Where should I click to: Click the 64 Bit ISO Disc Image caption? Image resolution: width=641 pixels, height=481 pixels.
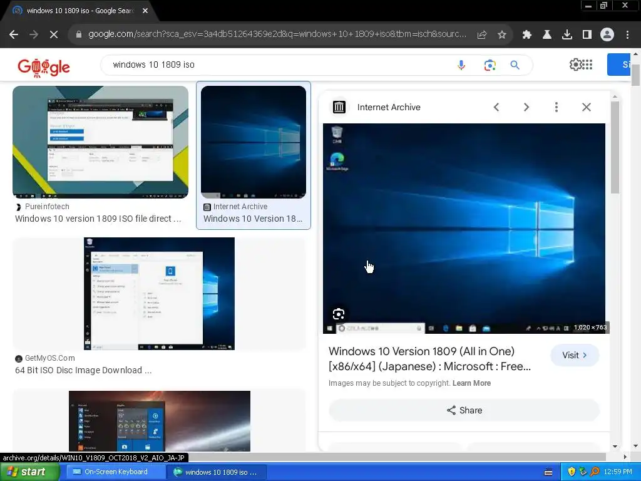pos(83,371)
